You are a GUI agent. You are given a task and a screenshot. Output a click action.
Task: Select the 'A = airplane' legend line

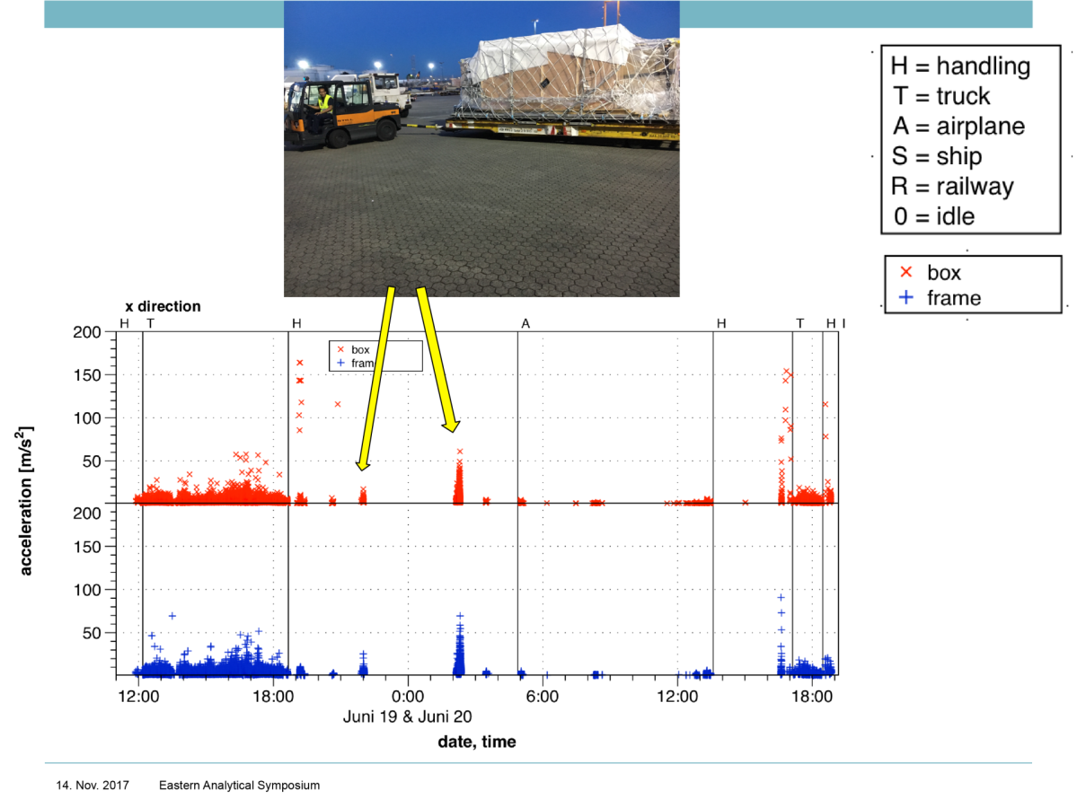(958, 127)
